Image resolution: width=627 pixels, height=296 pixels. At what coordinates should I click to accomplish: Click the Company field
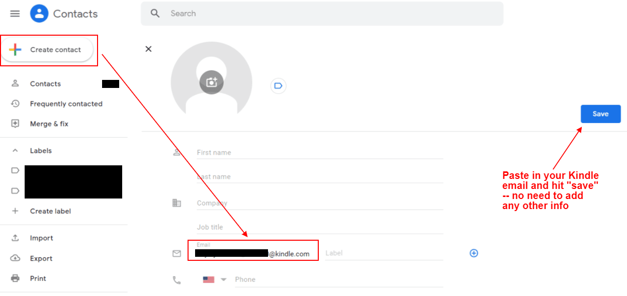pyautogui.click(x=320, y=203)
